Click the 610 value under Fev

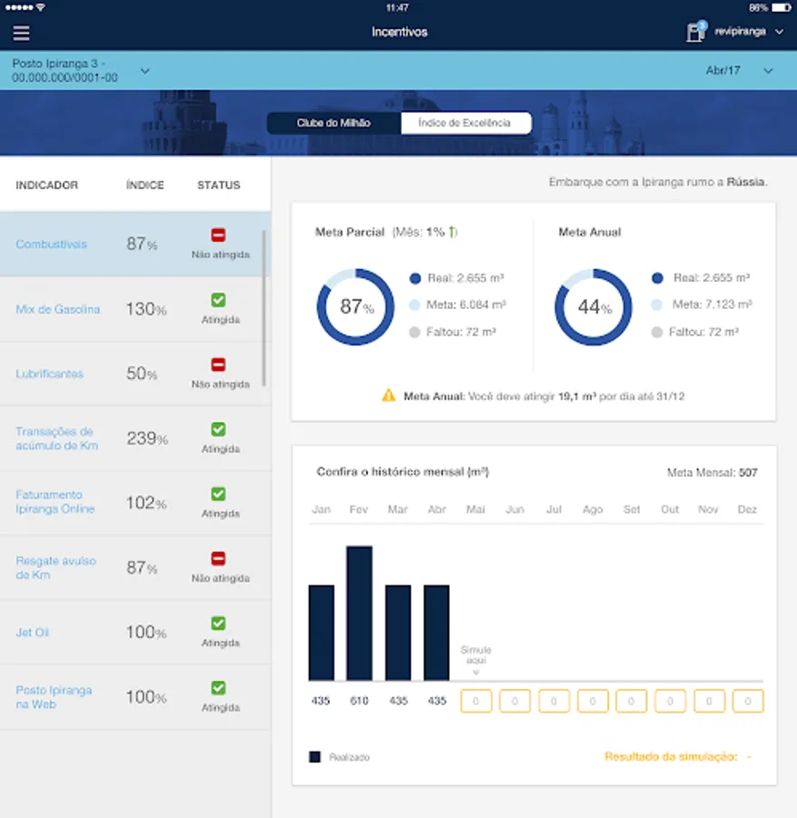click(359, 701)
